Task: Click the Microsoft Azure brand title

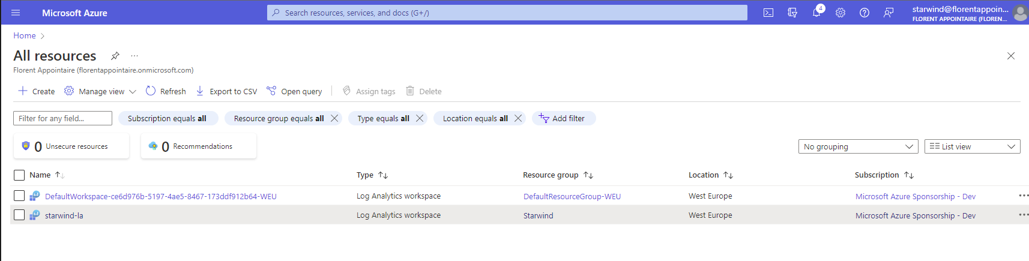Action: tap(74, 13)
